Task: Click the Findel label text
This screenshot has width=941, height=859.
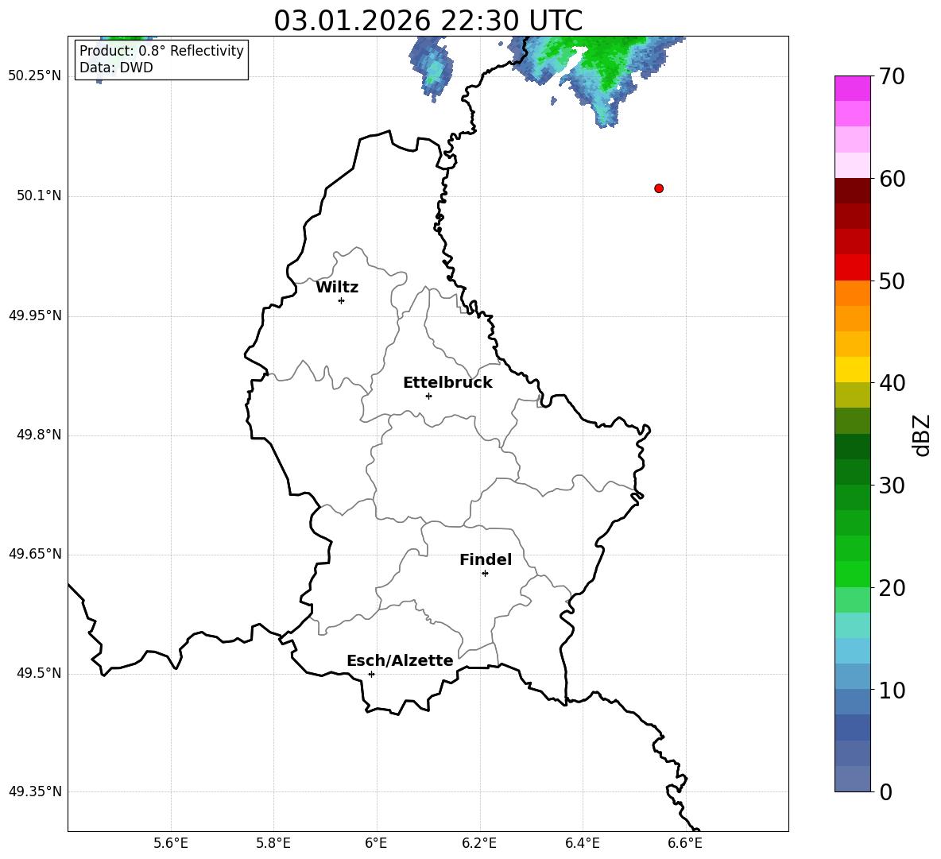Action: tap(486, 559)
